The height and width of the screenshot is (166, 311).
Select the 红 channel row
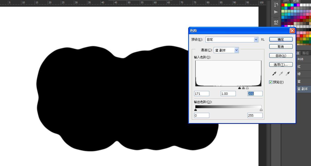304,67
